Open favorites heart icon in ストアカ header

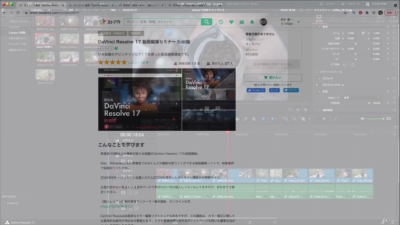click(231, 22)
